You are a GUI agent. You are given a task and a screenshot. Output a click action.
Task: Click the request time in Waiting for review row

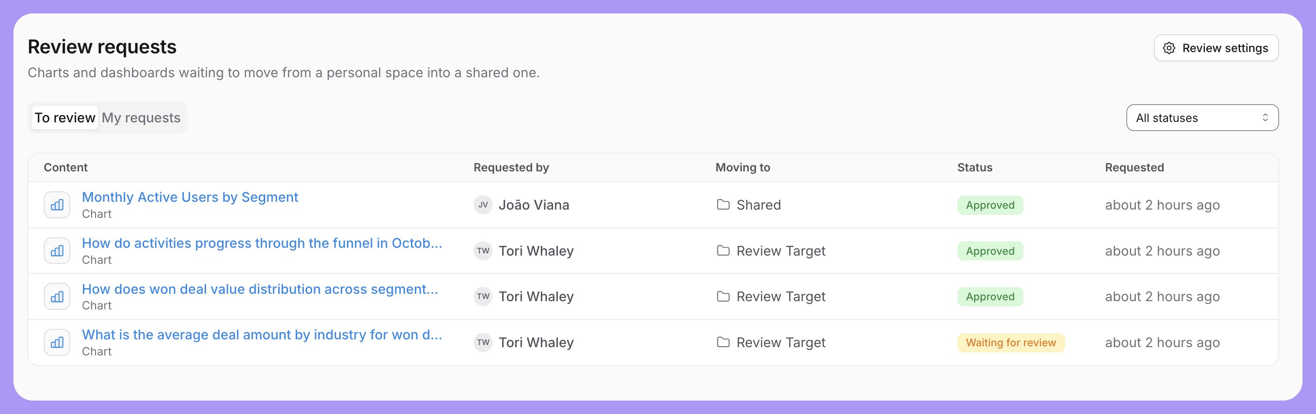(1162, 342)
